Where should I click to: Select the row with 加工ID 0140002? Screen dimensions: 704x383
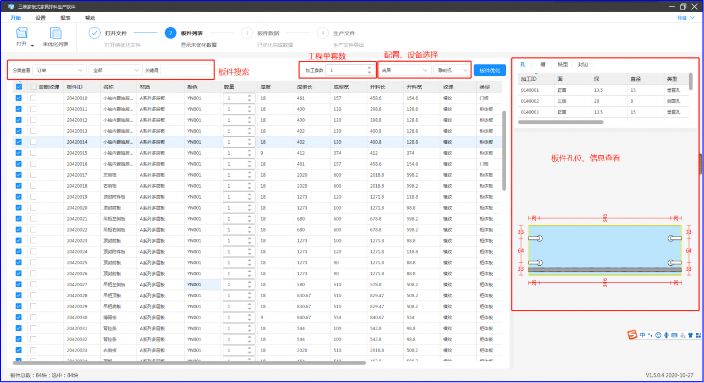pyautogui.click(x=602, y=101)
